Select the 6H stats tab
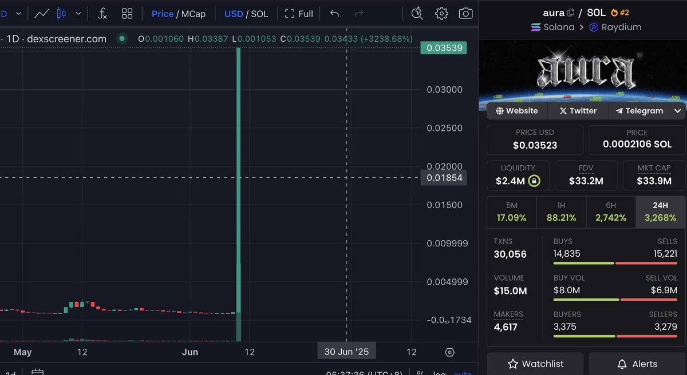 (611, 212)
